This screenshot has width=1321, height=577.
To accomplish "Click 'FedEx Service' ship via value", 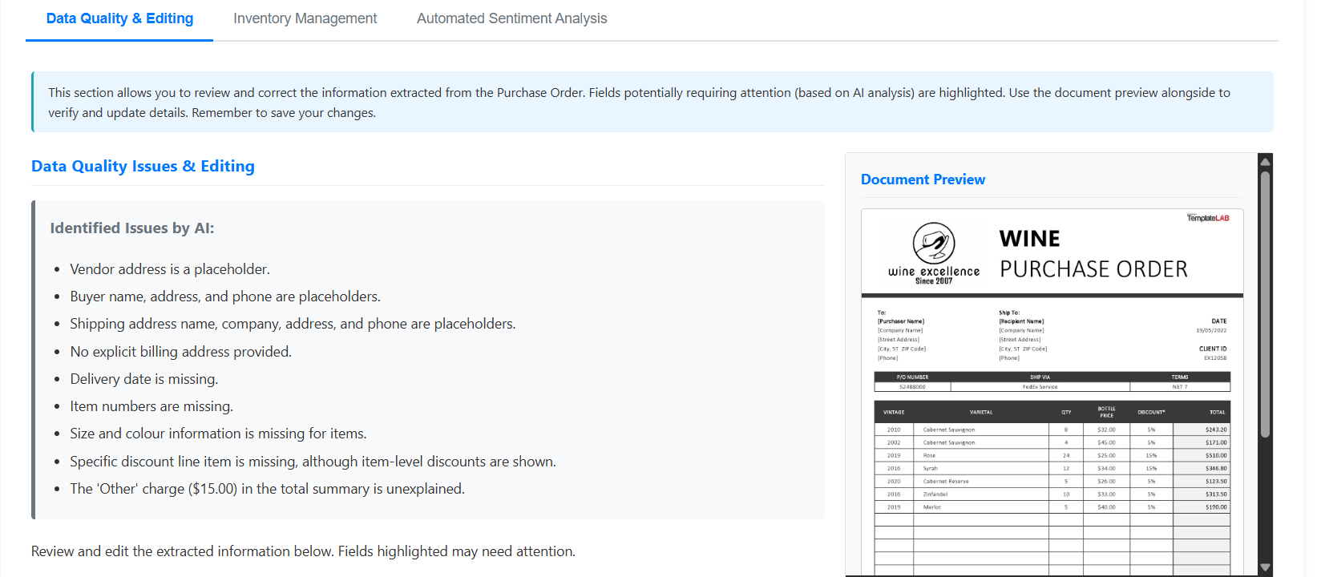I will 1040,387.
